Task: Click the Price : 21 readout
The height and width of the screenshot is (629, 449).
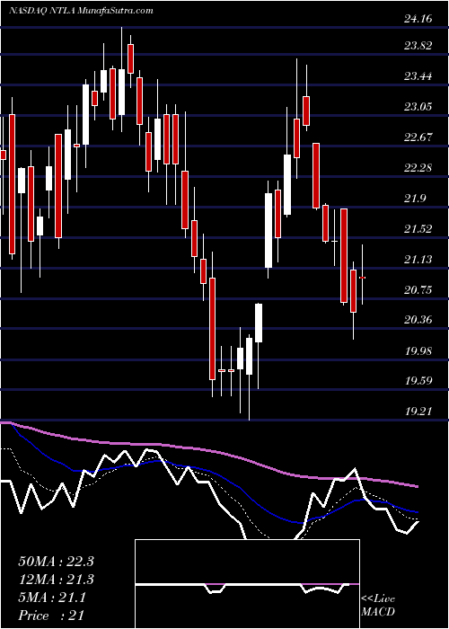Action: (51, 615)
